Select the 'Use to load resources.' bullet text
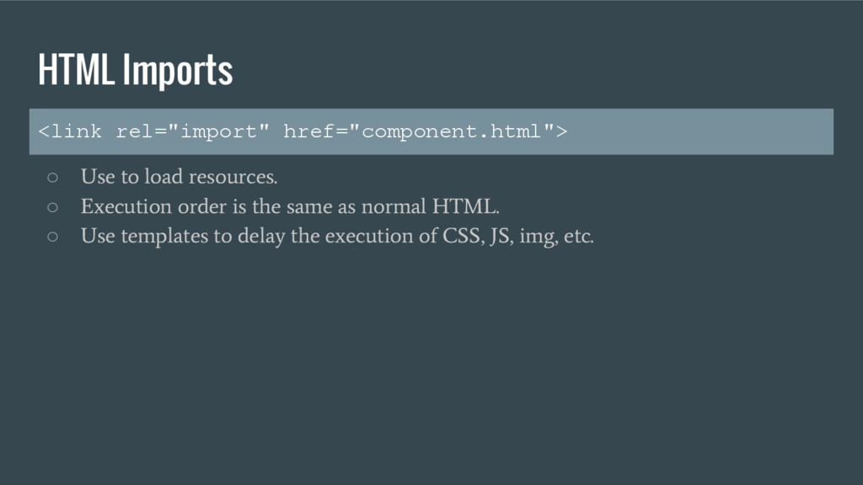863x485 pixels. click(179, 177)
